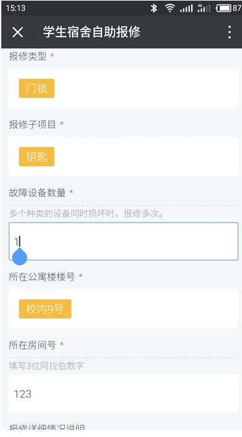
Task: Tap the status bar clock 15:13
Action: click(x=15, y=8)
